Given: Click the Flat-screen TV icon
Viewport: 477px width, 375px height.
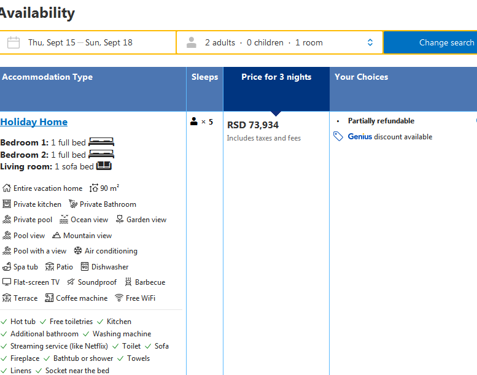Looking at the screenshot, I should tap(7, 282).
